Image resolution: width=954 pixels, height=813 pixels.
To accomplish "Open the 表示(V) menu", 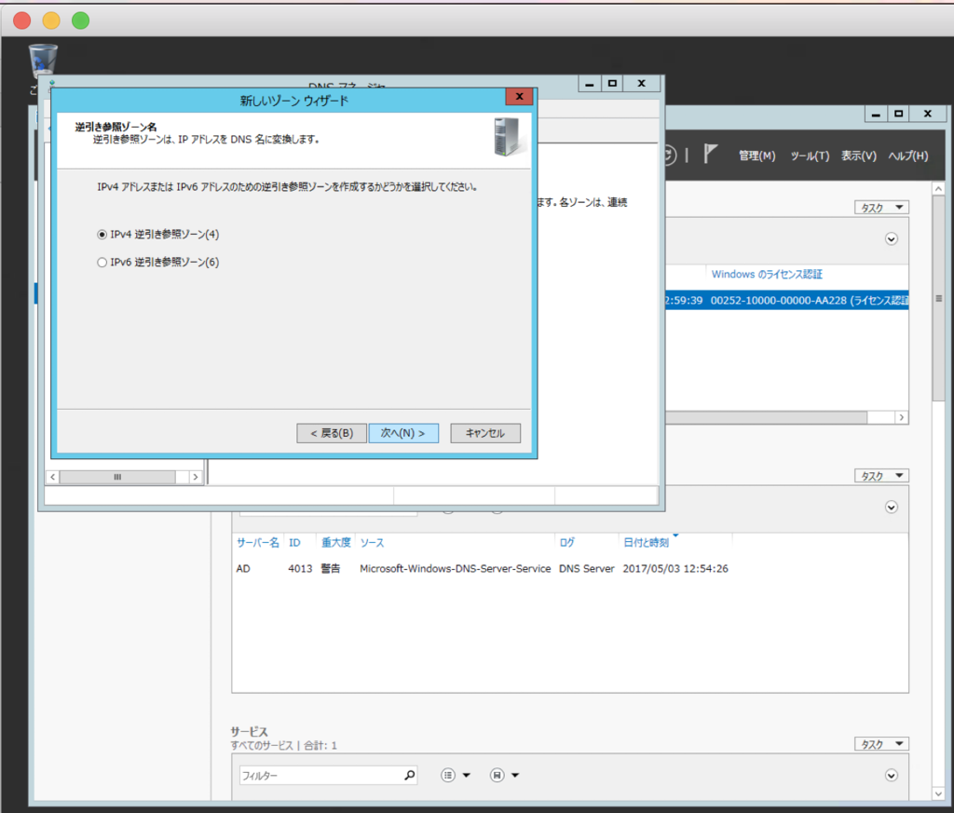I will coord(858,156).
